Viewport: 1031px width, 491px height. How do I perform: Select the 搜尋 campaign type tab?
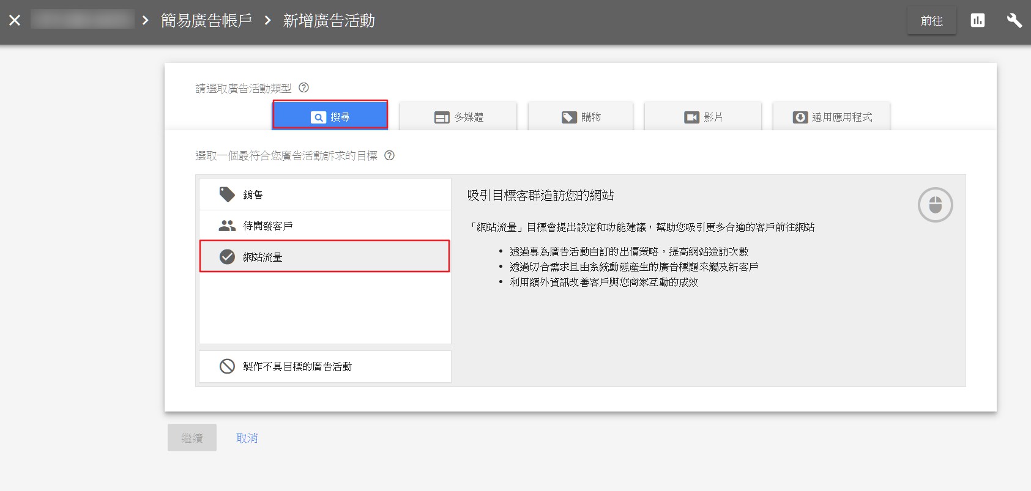[x=330, y=116]
